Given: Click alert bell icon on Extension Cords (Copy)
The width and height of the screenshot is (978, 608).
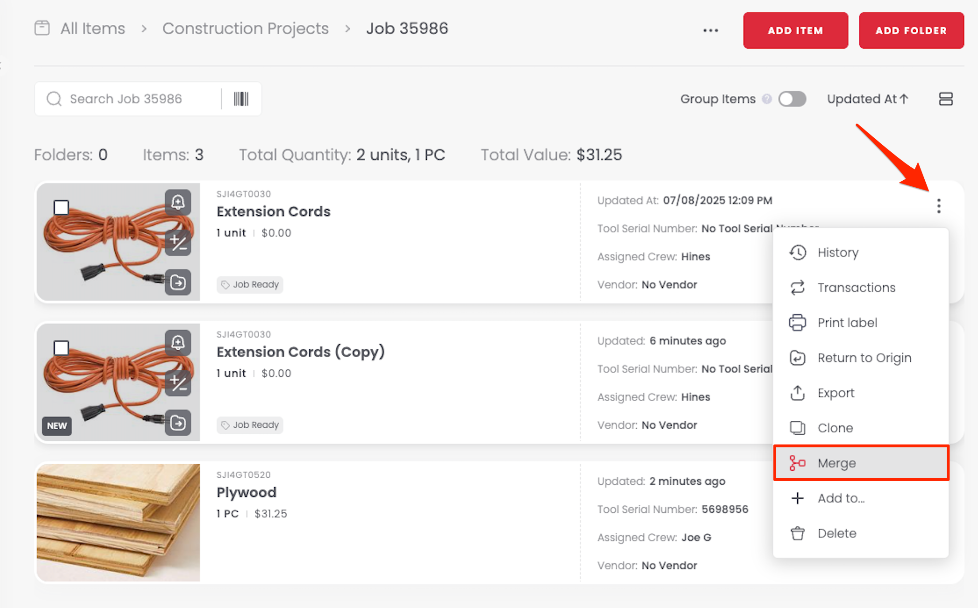Looking at the screenshot, I should pos(178,343).
